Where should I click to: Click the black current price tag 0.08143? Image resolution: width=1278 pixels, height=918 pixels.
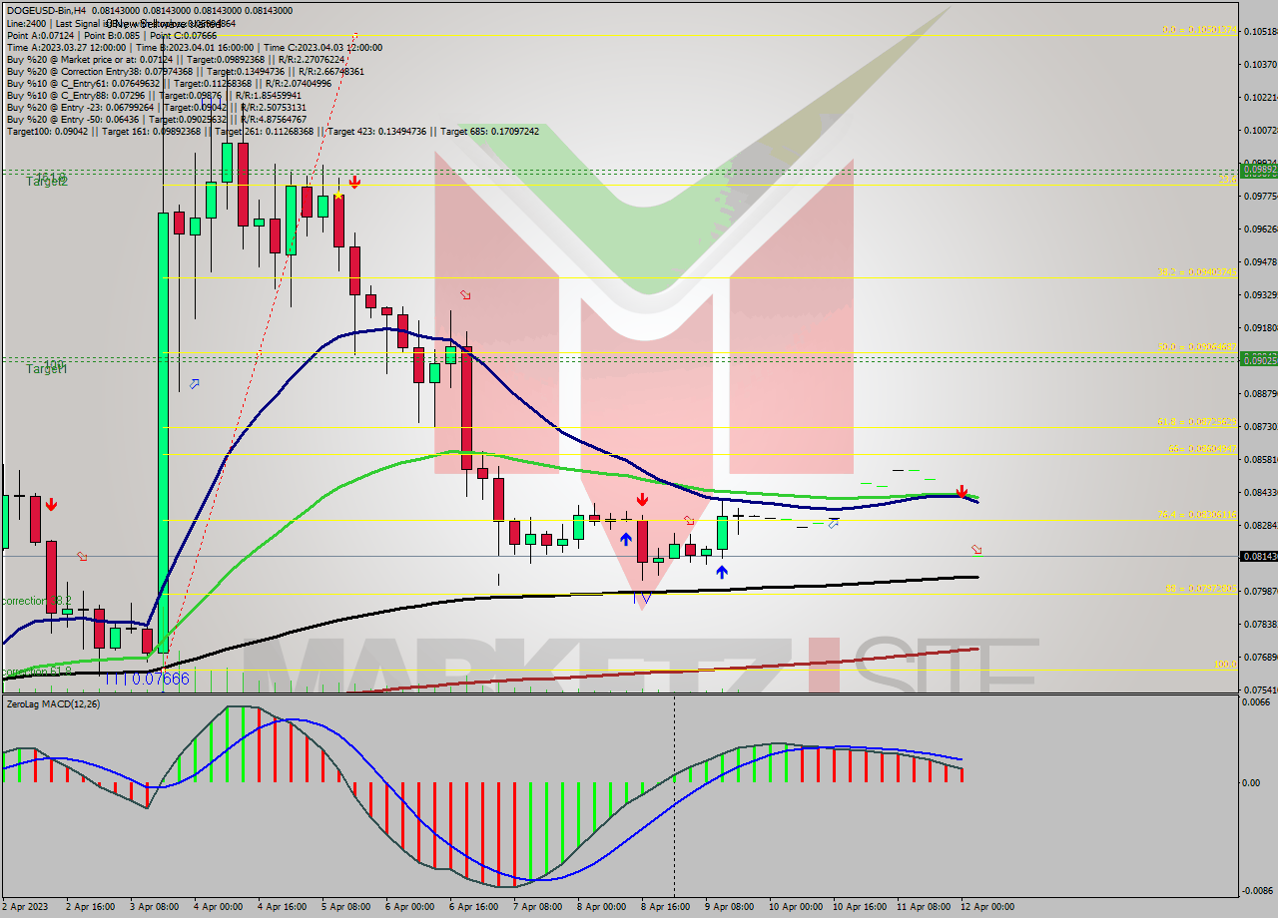pyautogui.click(x=1258, y=556)
